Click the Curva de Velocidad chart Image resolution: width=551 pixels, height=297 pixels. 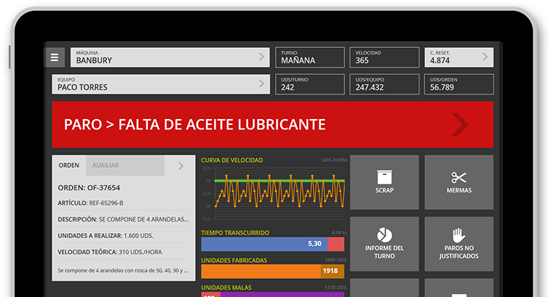point(272,193)
